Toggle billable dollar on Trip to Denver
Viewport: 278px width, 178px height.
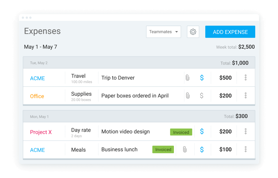(202, 78)
